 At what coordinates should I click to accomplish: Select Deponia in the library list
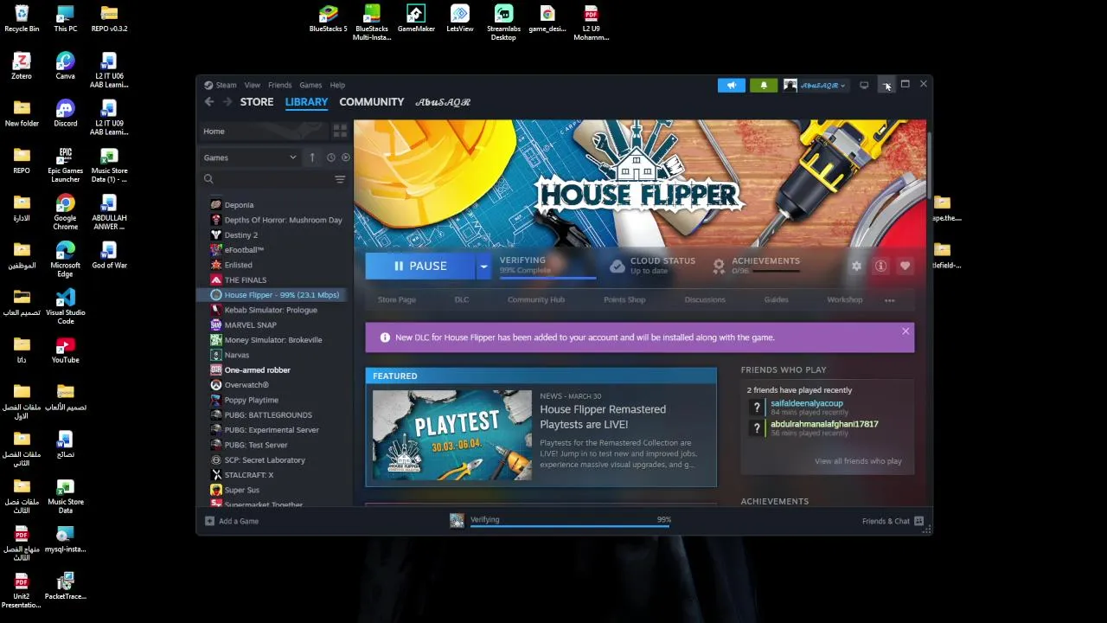point(239,205)
